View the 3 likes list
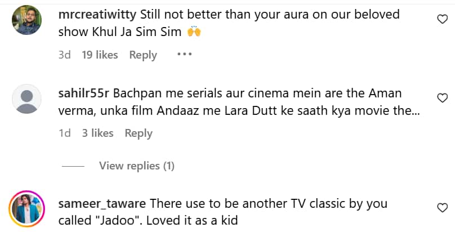 click(x=97, y=133)
